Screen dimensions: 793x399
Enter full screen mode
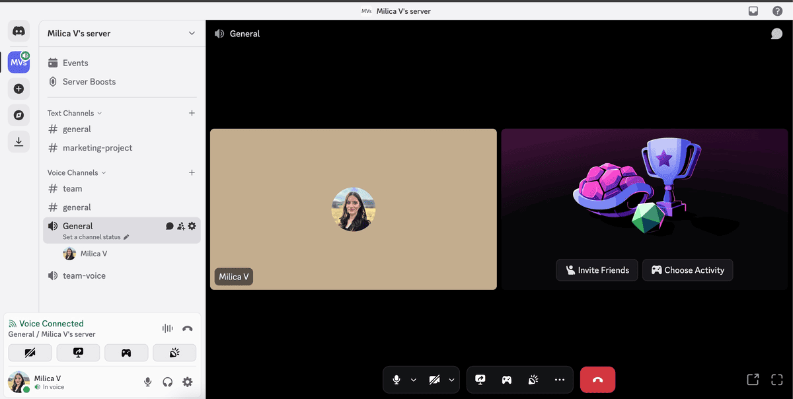[777, 379]
